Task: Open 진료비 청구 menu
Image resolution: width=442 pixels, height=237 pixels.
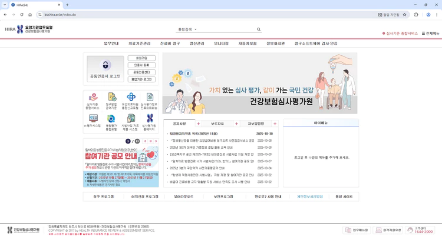Action: point(170,44)
